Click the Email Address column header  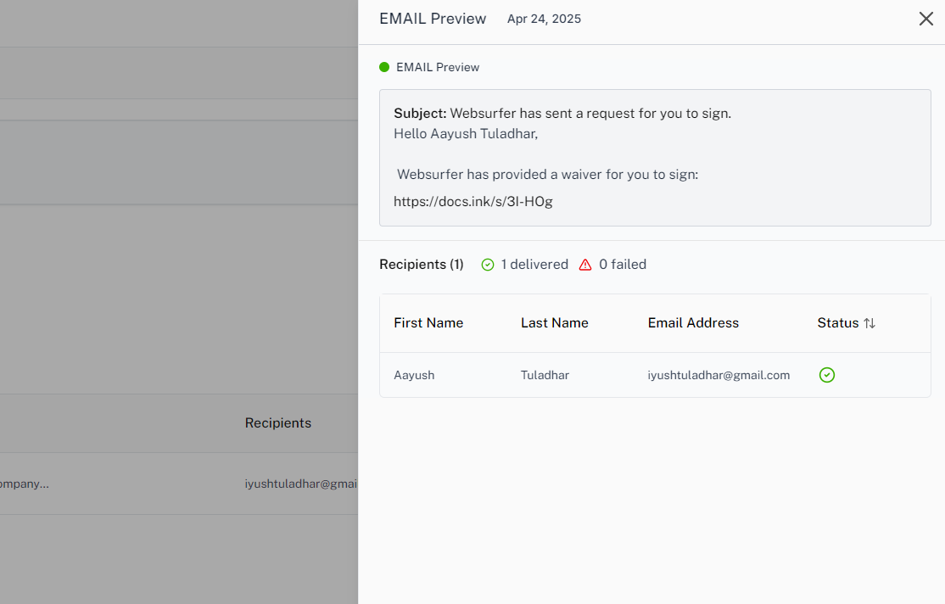pyautogui.click(x=693, y=323)
